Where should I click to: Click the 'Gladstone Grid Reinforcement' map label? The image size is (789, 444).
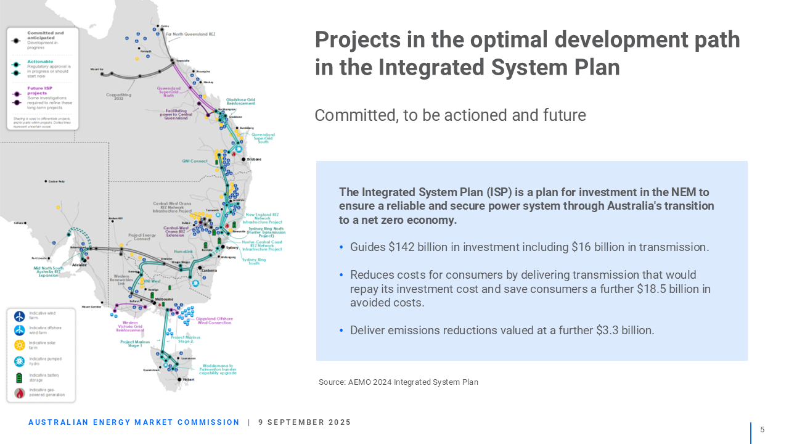point(240,101)
